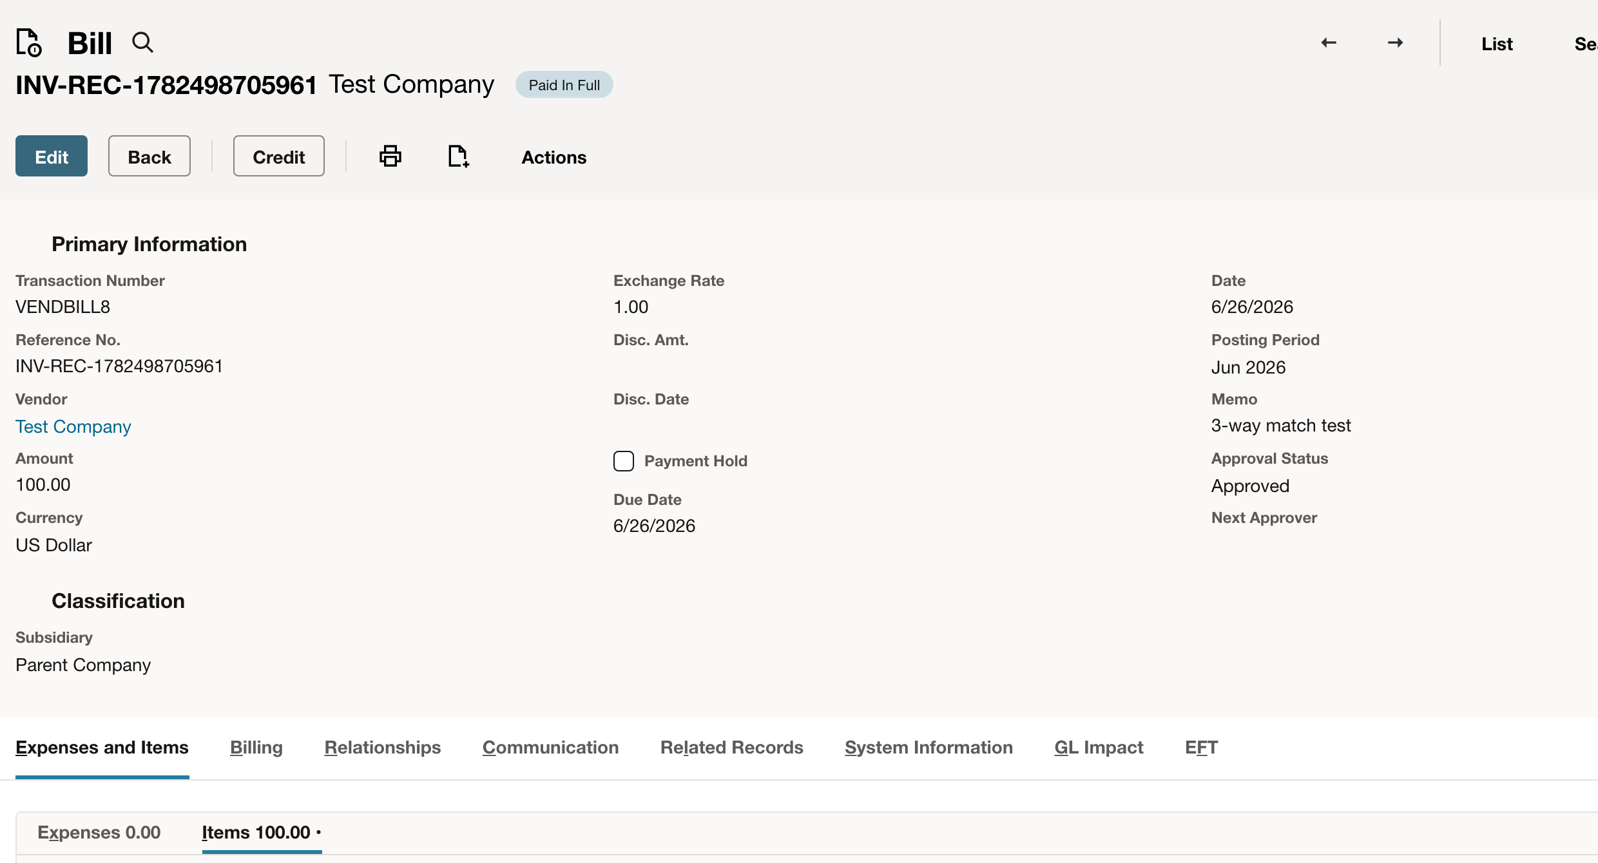Screen dimensions: 1598x863
Task: Click the new document plus icon
Action: pyautogui.click(x=458, y=156)
